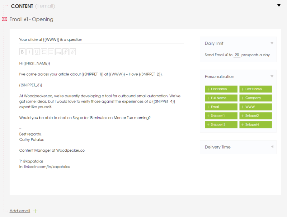Viewport: 287px width, 217px height.
Task: Collapse the Personalization panel
Action: tap(272, 76)
